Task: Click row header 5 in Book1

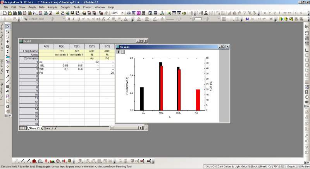Action: coord(29,77)
